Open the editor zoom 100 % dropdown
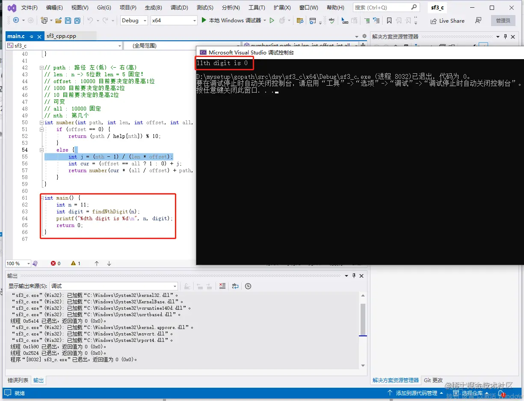This screenshot has height=401, width=524. click(x=18, y=263)
